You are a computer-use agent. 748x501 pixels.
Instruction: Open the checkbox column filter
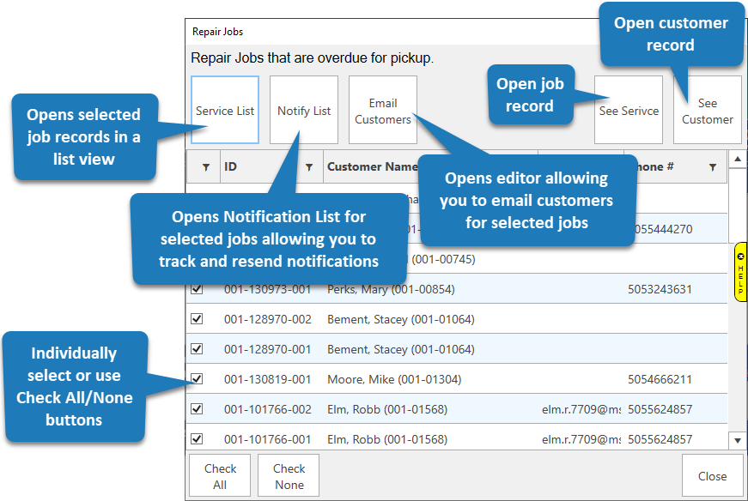point(205,167)
